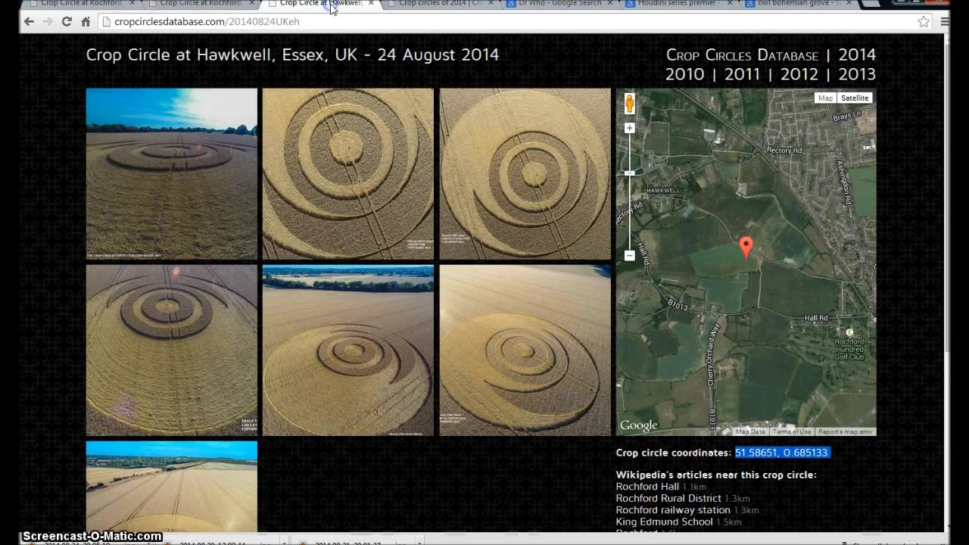
Task: Zoom in the map with the plus button
Action: [629, 129]
